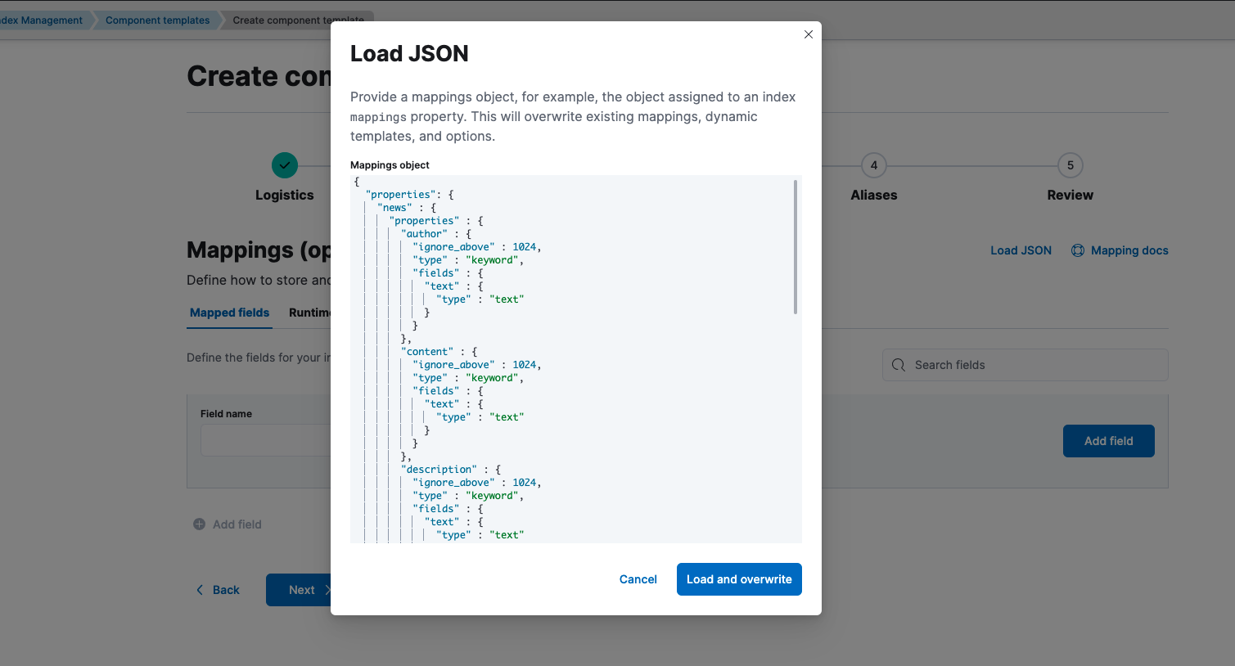The image size is (1235, 666).
Task: Navigate to Component templates breadcrumb
Action: (156, 20)
